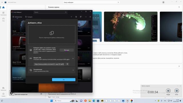Stop the screen recording
Viewport: 183px width, 103px height.
(177, 91)
